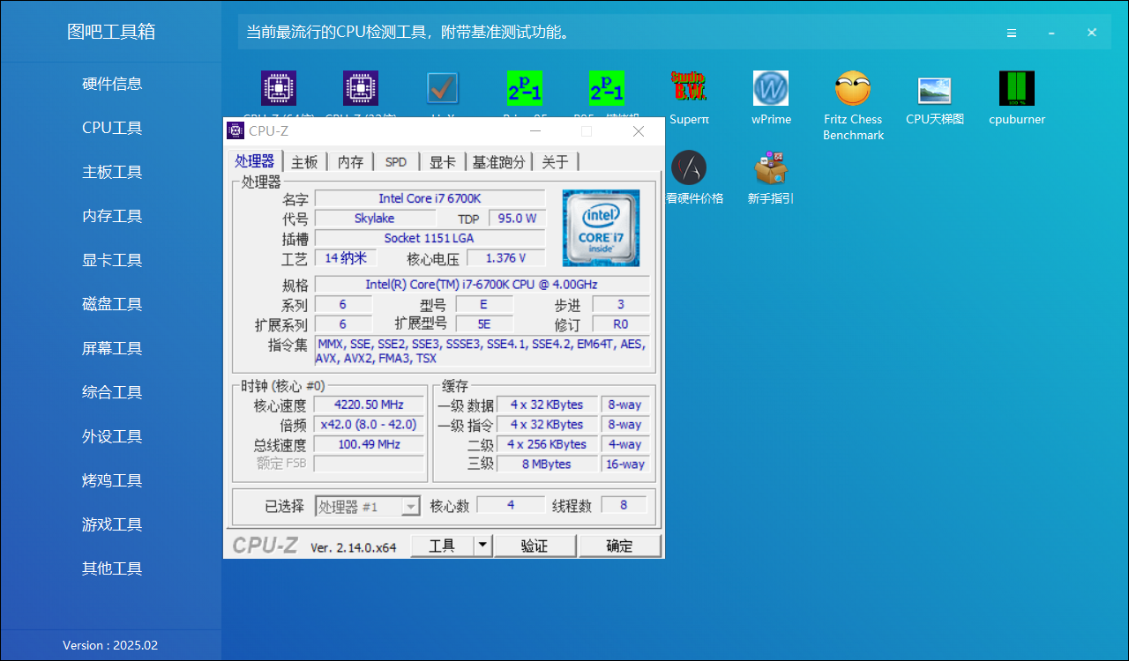Viewport: 1129px width, 661px height.
Task: Launch the CPU-Z (64位) tool
Action: (x=279, y=88)
